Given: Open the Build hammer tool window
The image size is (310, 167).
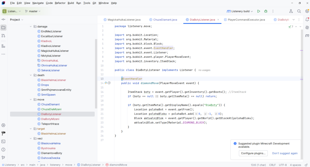Looking at the screenshot, I should [x=3, y=133].
